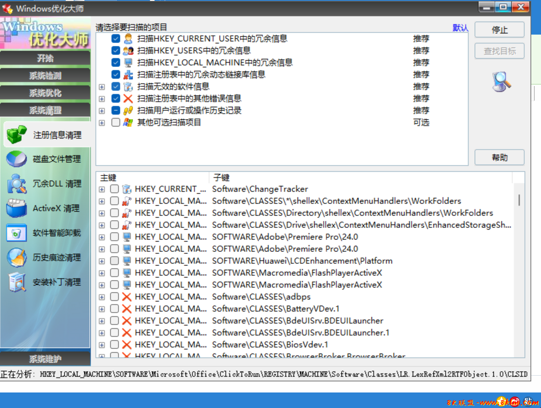Expand the Software\CLASSES\adbps result row
The height and width of the screenshot is (408, 541).
pos(102,297)
